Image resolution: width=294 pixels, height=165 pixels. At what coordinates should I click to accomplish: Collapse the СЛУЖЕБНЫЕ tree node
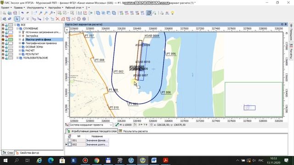pos(17,28)
